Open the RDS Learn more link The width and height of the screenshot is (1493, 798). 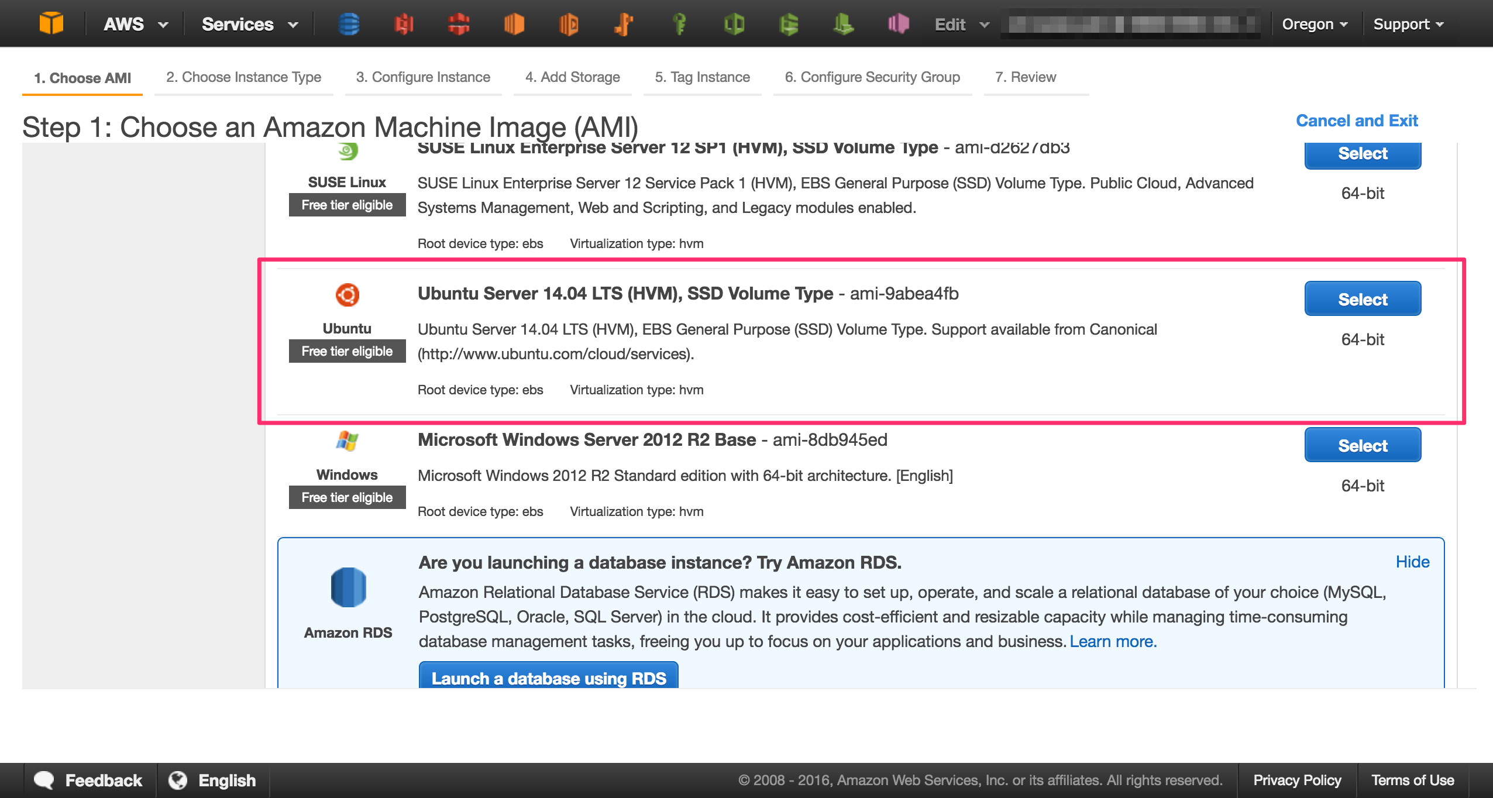tap(1113, 641)
